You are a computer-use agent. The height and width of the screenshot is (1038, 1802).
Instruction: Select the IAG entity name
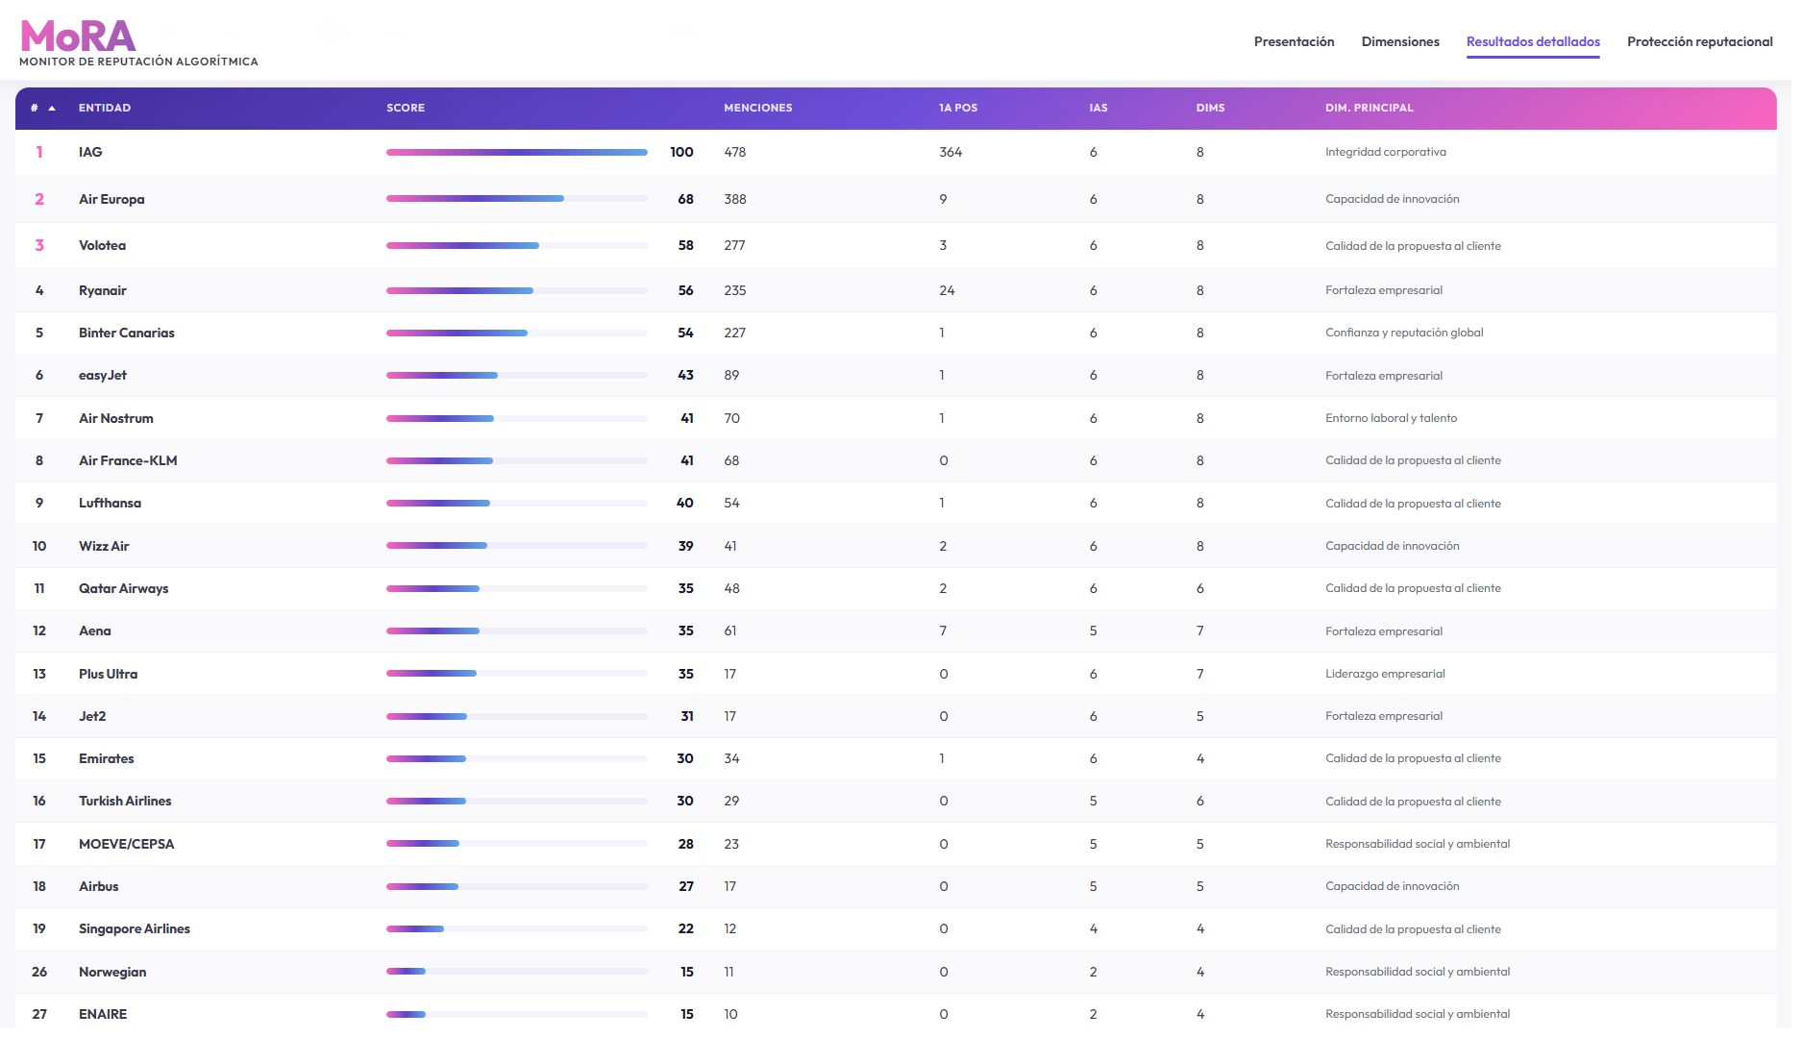(90, 153)
